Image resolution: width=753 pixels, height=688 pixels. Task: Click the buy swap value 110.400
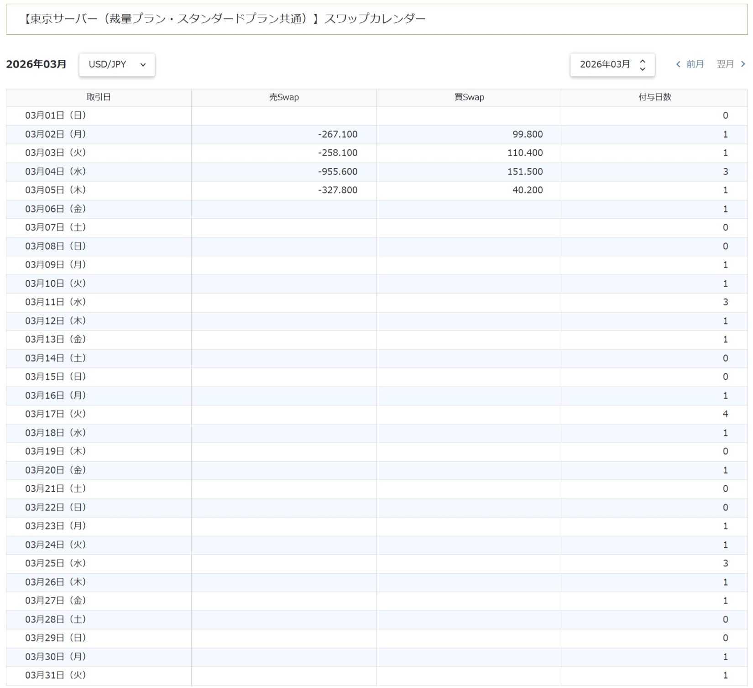click(x=525, y=153)
